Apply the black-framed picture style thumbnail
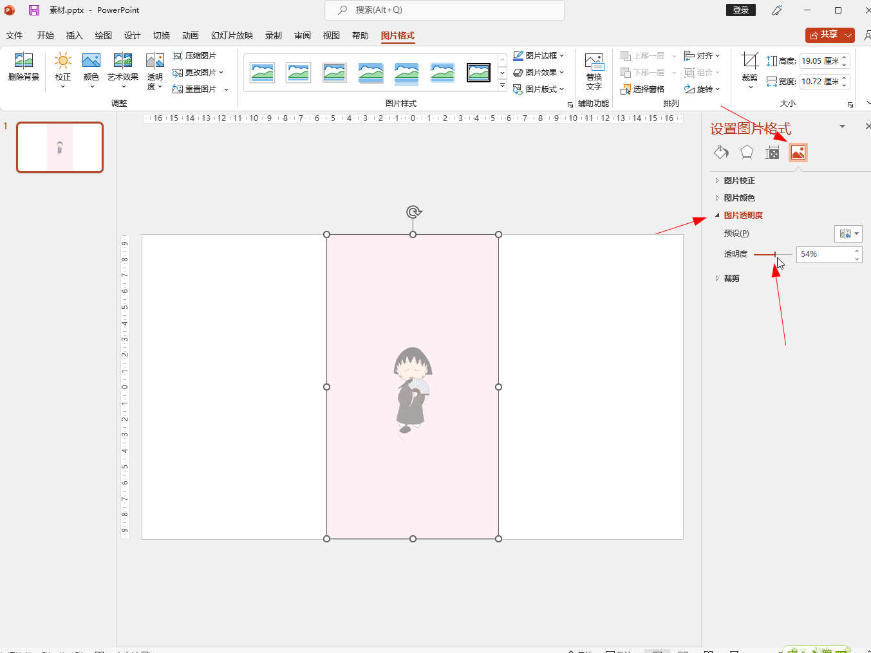871x653 pixels. [x=478, y=73]
